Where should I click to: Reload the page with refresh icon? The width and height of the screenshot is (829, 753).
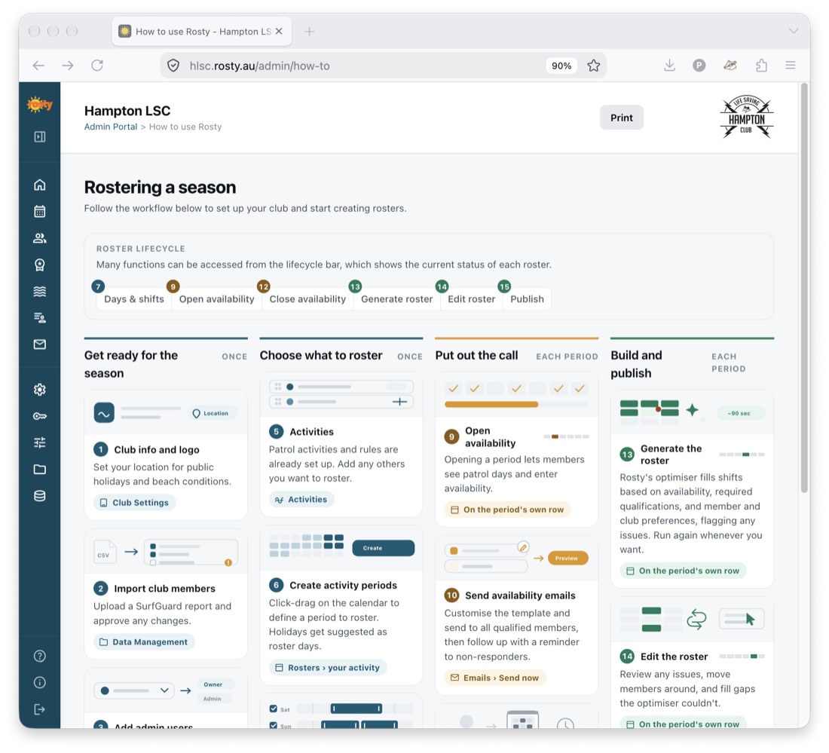pos(97,66)
